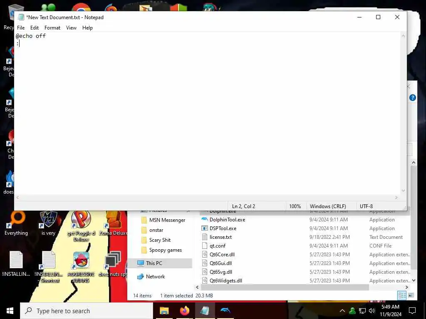The image size is (426, 319).
Task: Show hidden system tray icons
Action: (342, 311)
